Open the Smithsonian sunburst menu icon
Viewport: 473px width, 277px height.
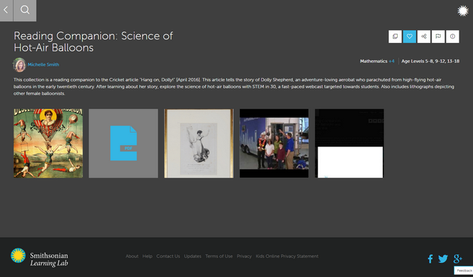click(x=463, y=11)
